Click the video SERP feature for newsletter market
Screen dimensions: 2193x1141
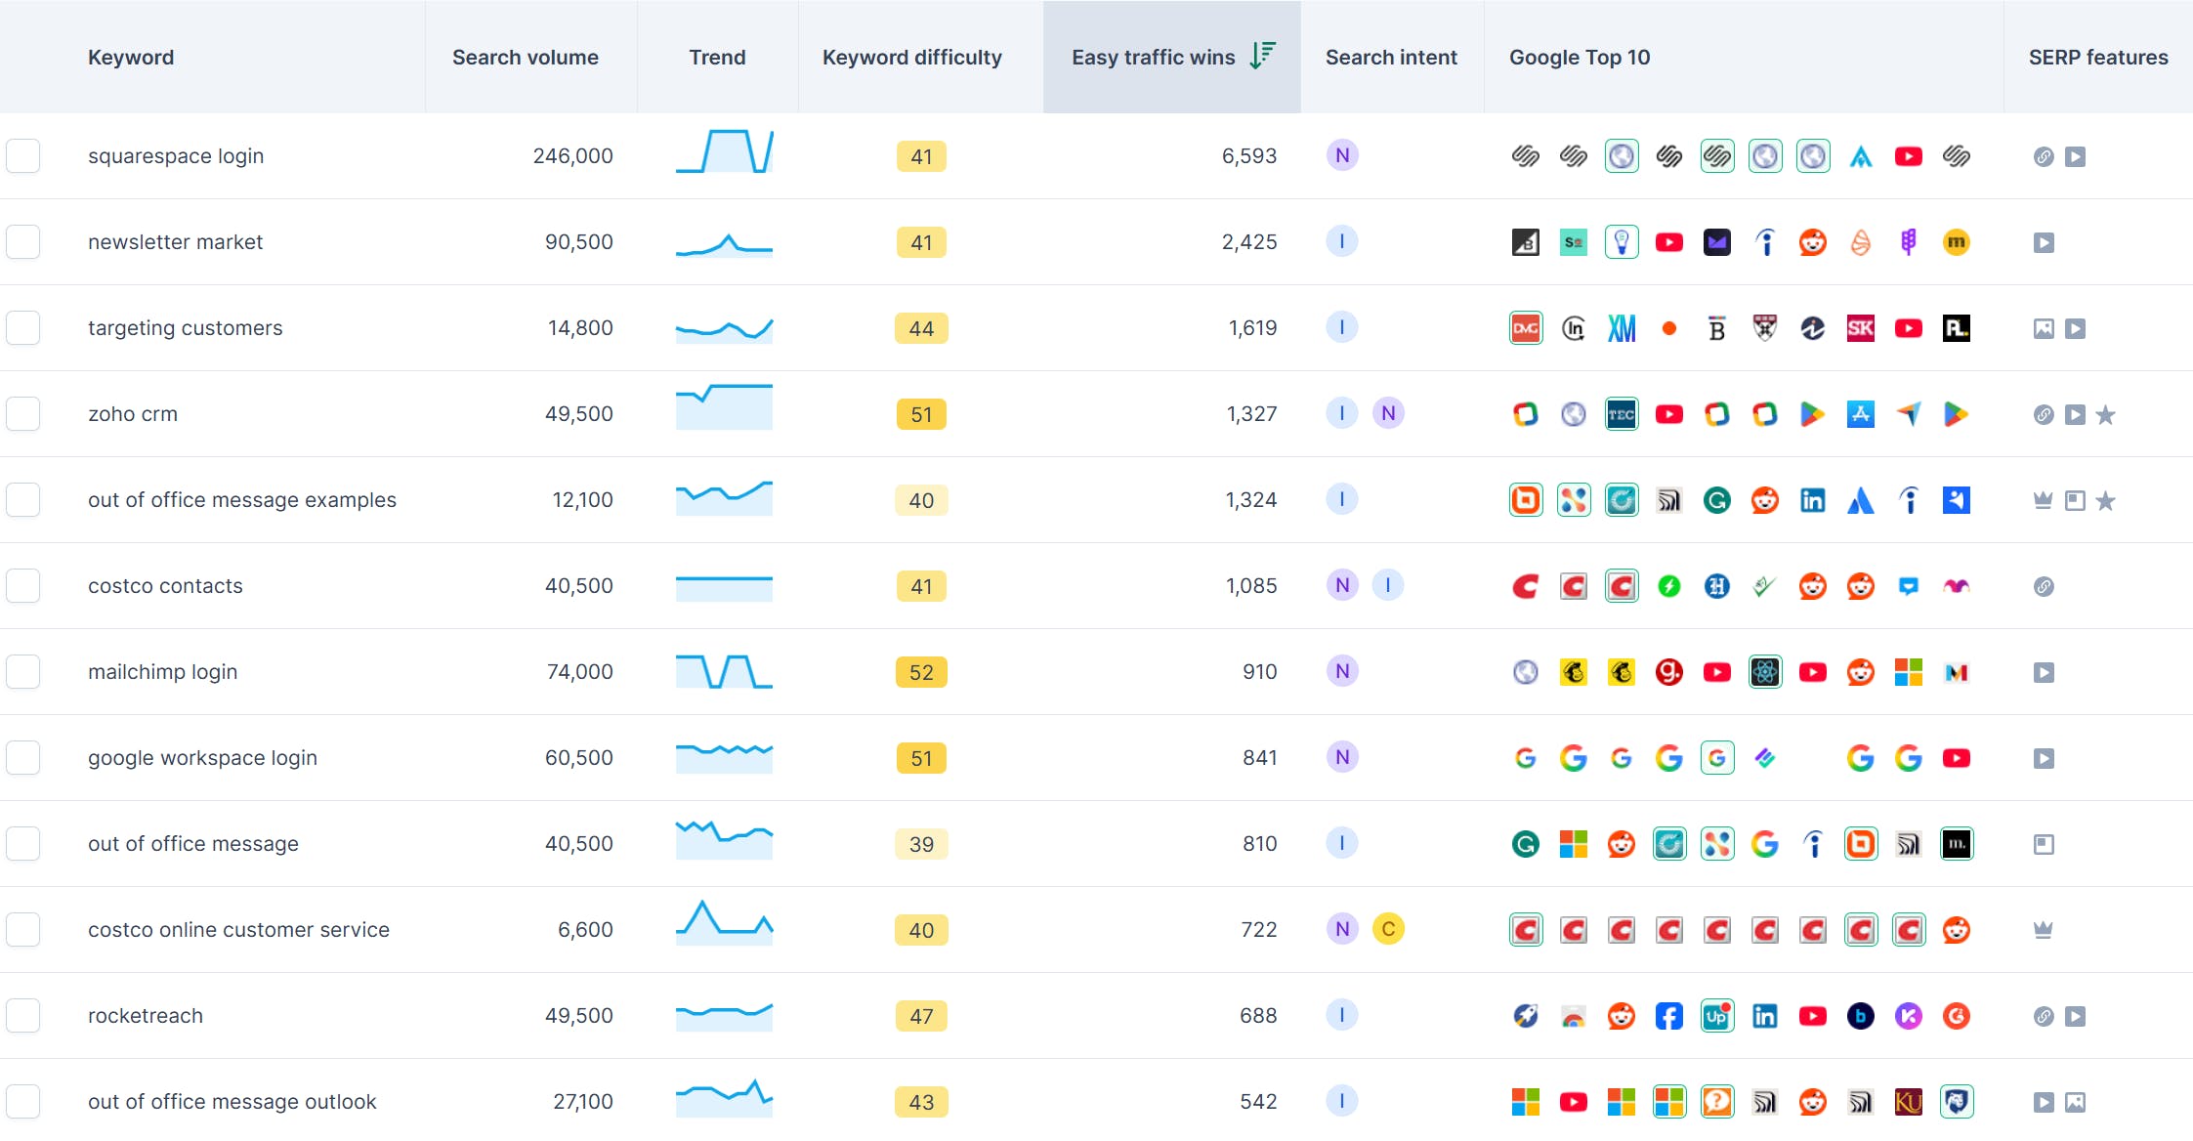[x=2044, y=242]
